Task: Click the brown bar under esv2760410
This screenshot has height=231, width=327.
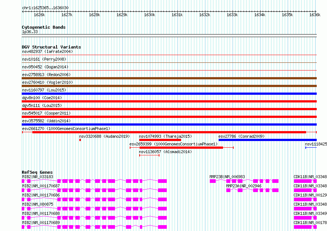Action: (x=169, y=86)
